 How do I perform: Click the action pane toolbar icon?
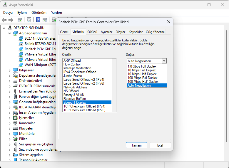(x=45, y=20)
